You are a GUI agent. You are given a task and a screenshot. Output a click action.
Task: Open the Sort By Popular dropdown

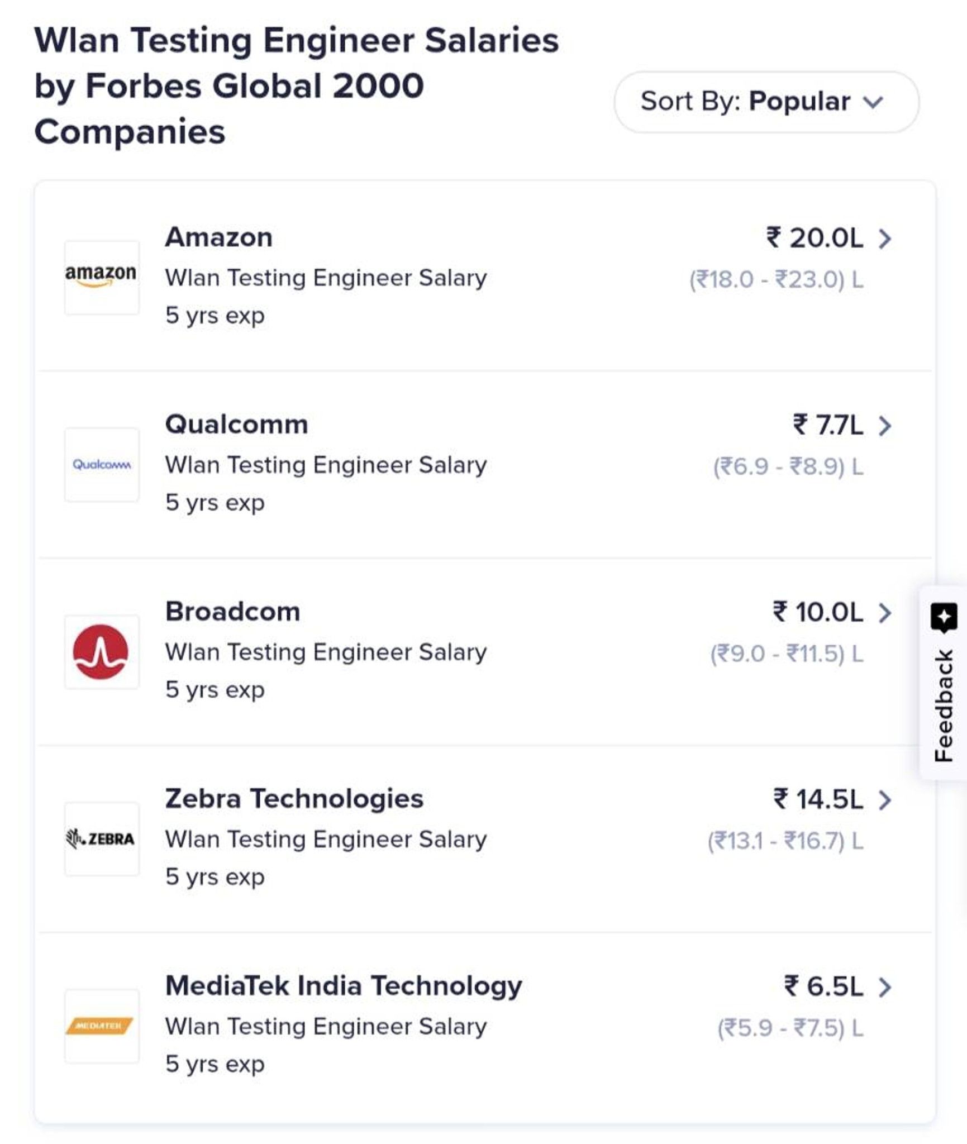(766, 102)
